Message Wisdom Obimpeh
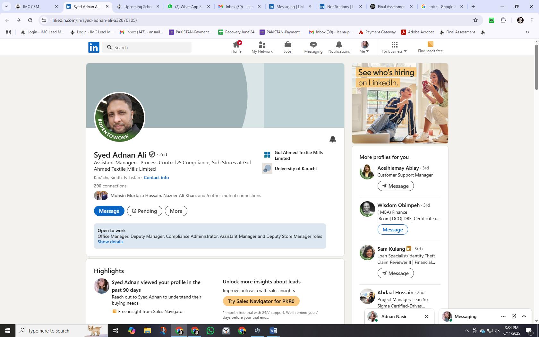The width and height of the screenshot is (539, 337). (393, 229)
